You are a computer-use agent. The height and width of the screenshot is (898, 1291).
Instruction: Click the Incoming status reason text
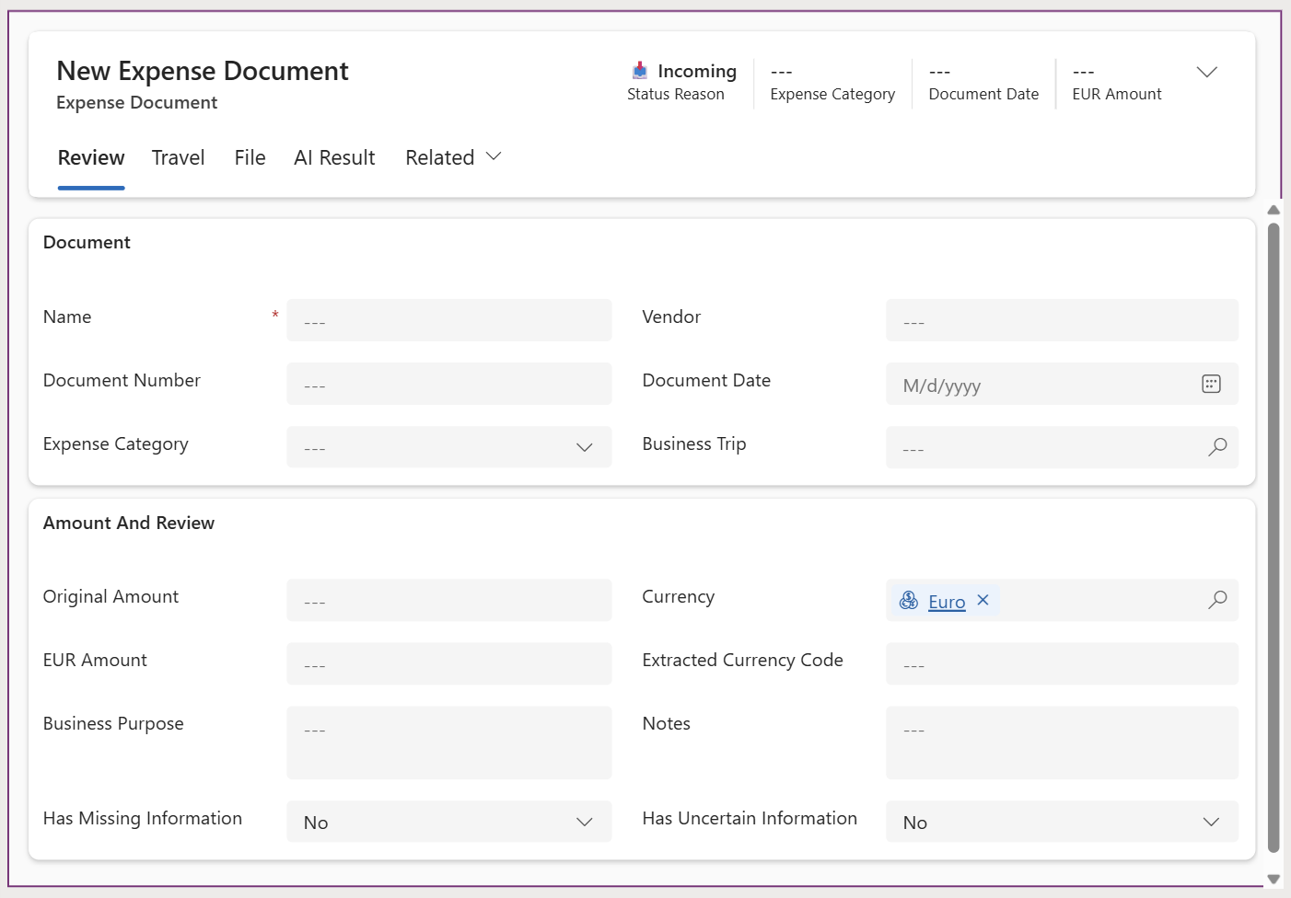pyautogui.click(x=697, y=71)
